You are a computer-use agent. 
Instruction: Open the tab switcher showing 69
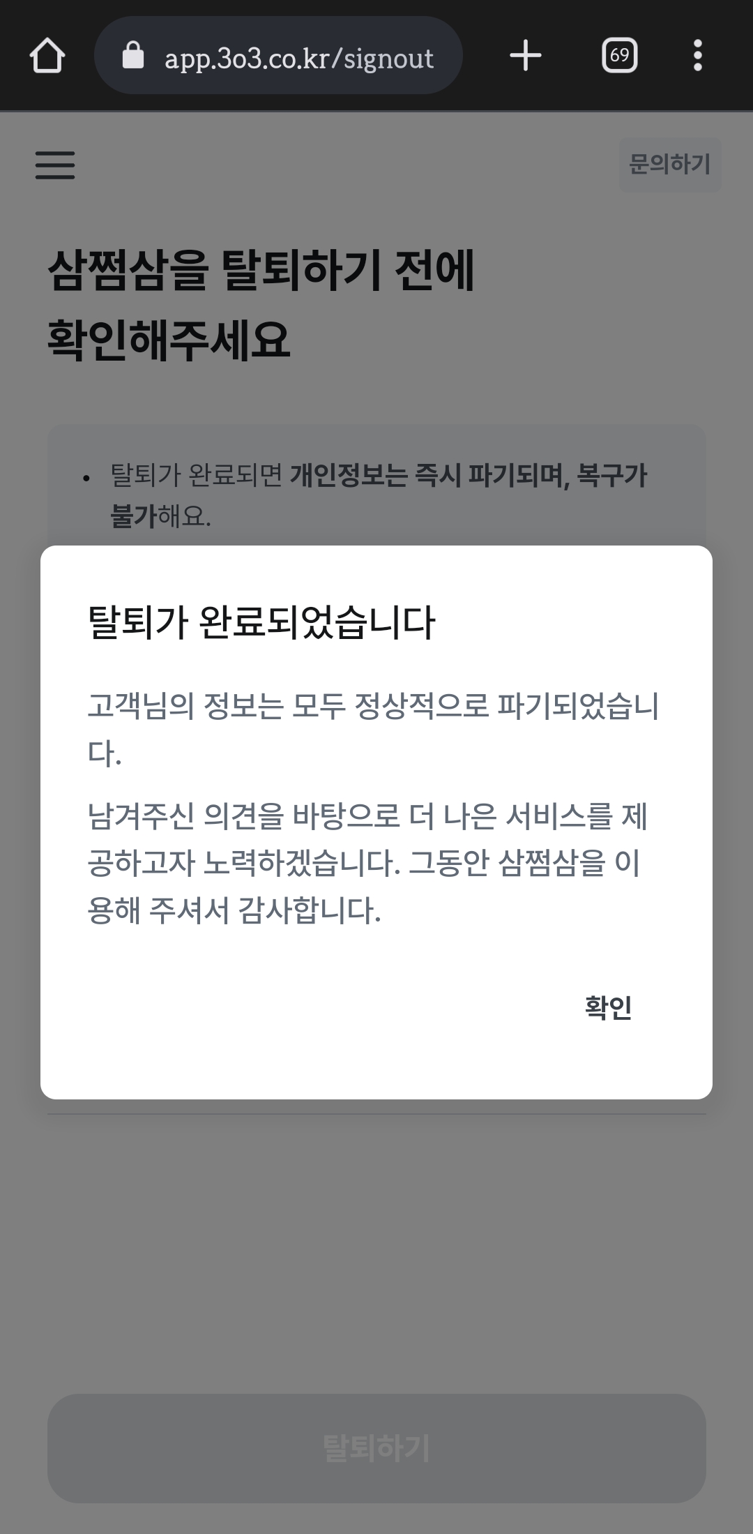point(619,55)
